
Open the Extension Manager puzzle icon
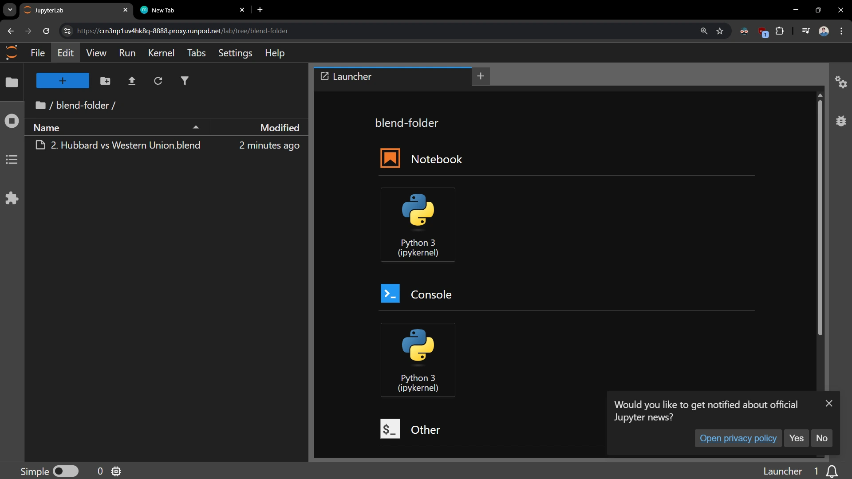(12, 198)
